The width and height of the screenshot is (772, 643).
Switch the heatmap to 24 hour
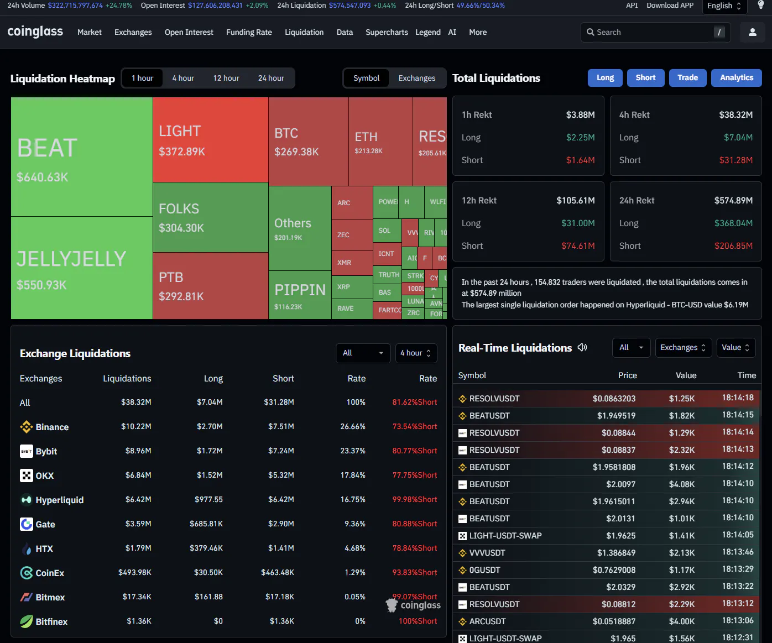271,78
